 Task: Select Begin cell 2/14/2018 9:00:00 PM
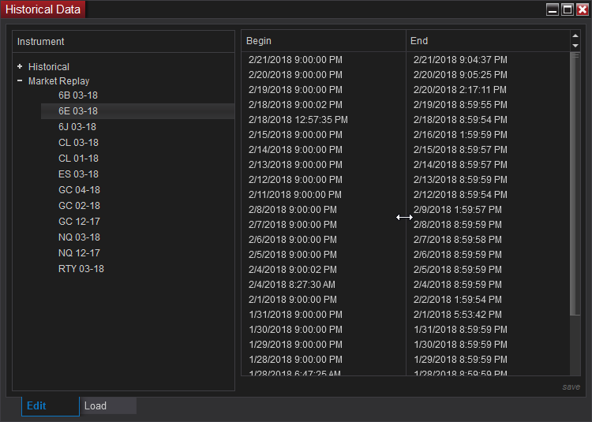tap(295, 150)
